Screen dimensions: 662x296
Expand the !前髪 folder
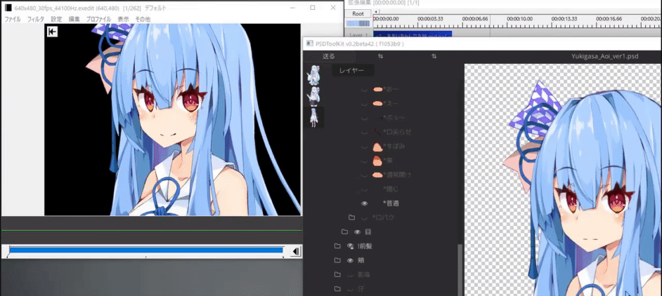tap(337, 246)
